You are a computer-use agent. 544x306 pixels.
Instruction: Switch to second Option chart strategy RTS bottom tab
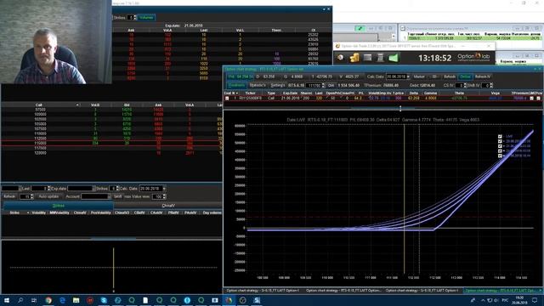[x=343, y=291]
